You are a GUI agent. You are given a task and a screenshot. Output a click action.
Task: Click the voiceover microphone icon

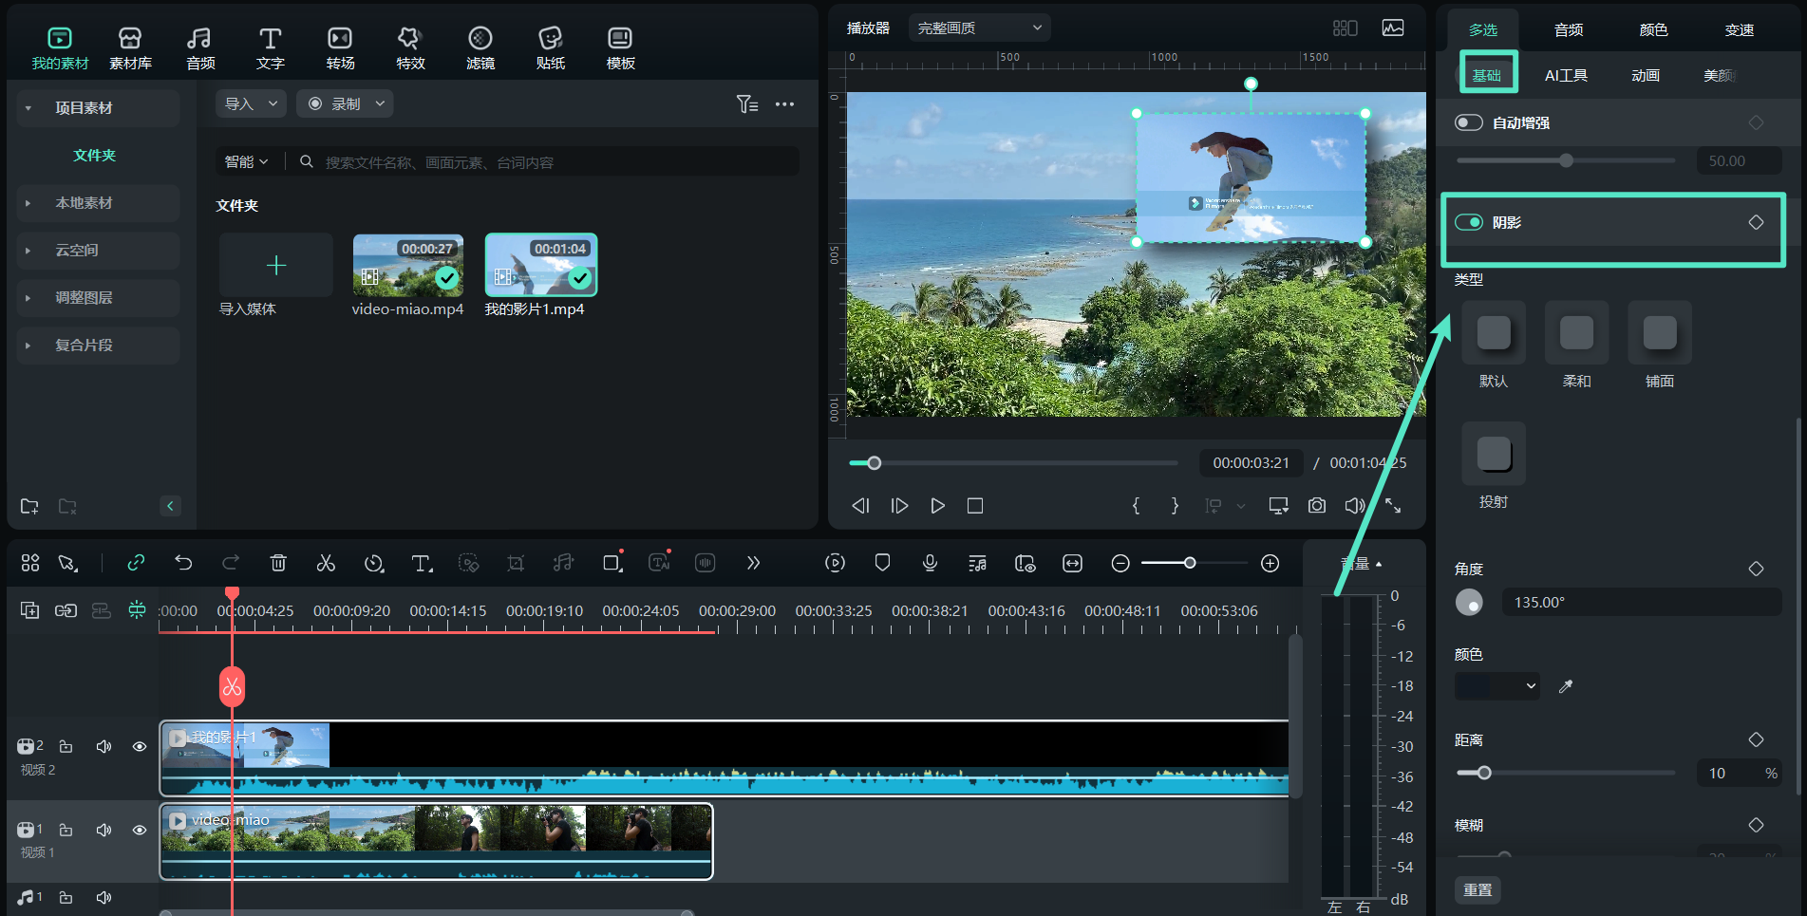coord(930,563)
